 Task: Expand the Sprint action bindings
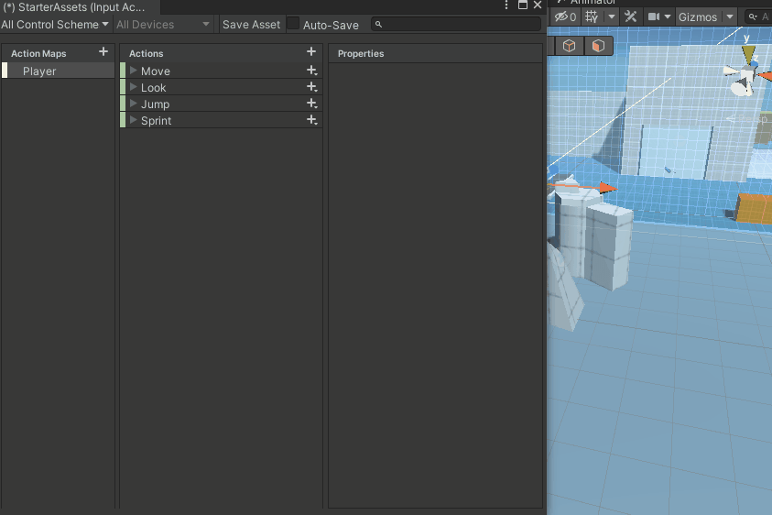(x=133, y=120)
